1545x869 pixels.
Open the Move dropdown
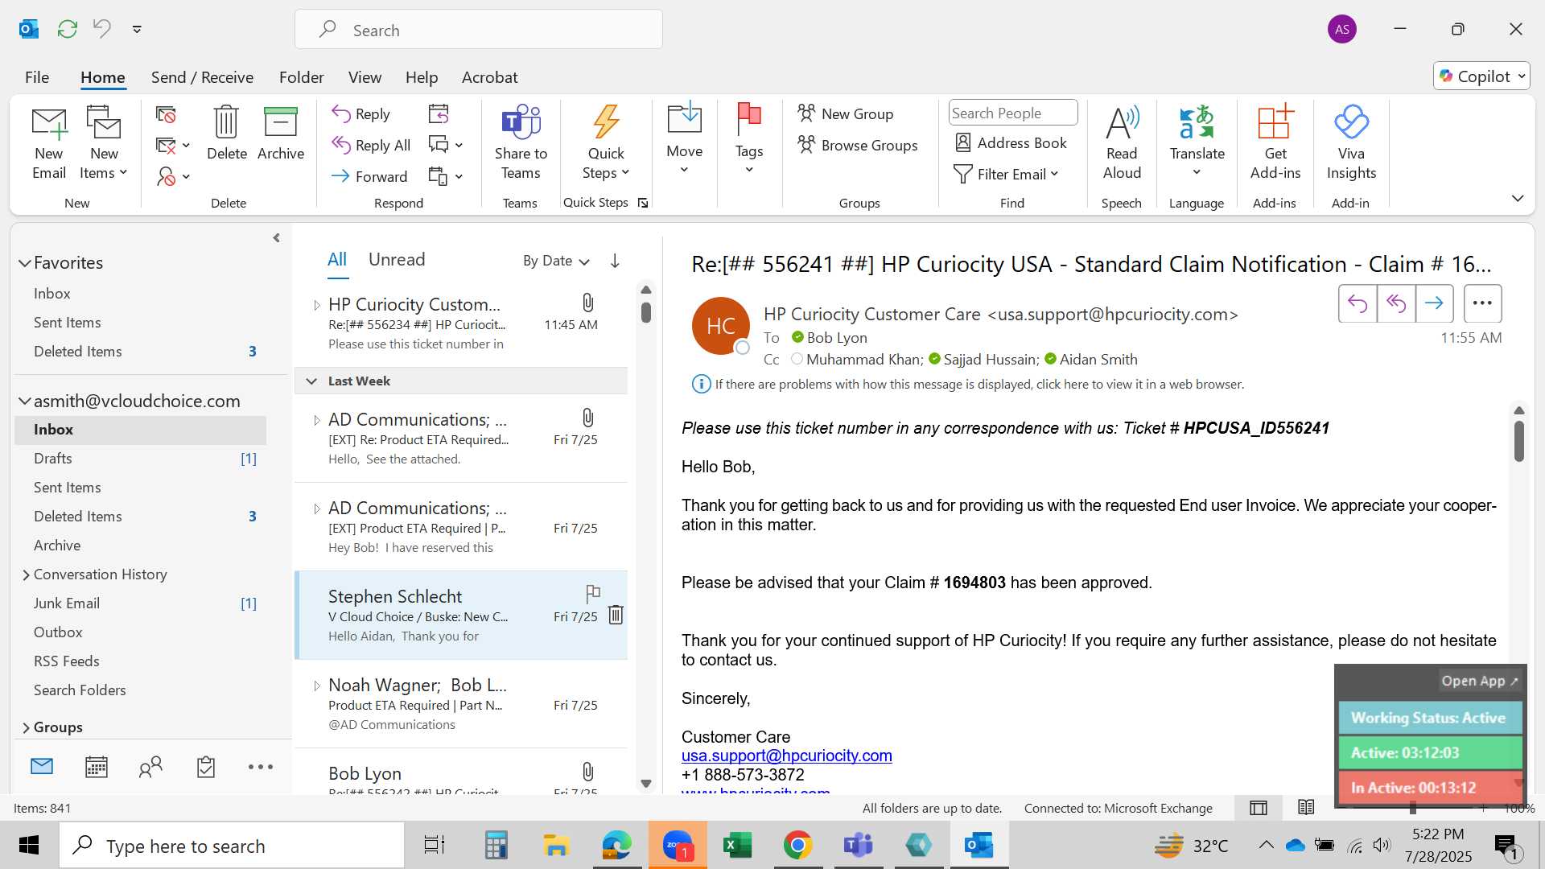tap(684, 138)
